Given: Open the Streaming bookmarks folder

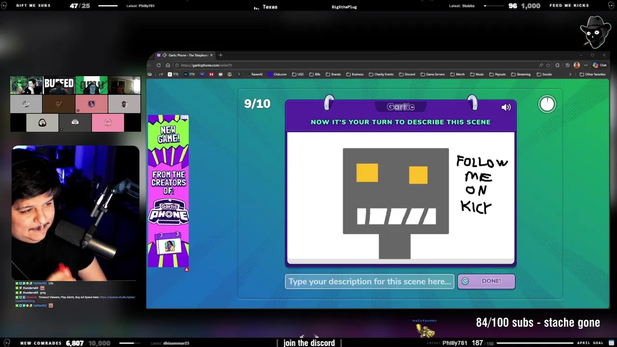Looking at the screenshot, I should 521,74.
